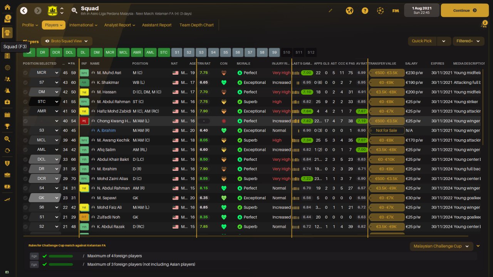
Task: Open the club switcher up-down chevrons
Action: tap(62, 11)
